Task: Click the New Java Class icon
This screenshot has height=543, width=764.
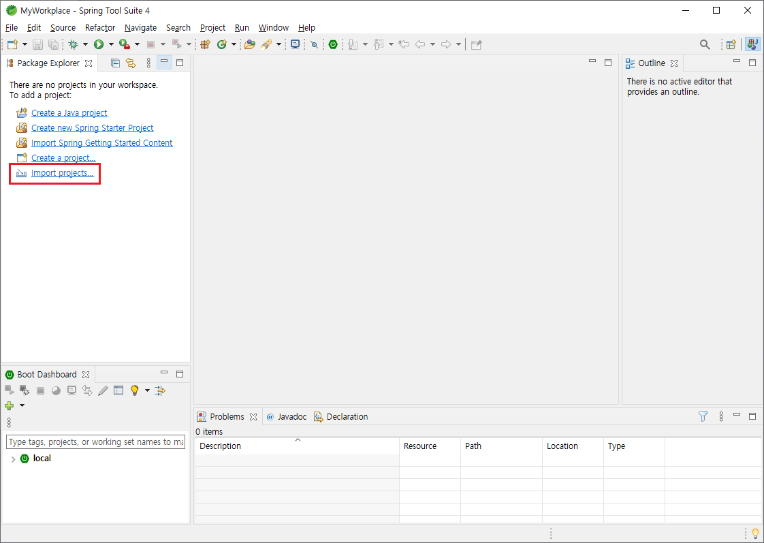Action: point(222,44)
